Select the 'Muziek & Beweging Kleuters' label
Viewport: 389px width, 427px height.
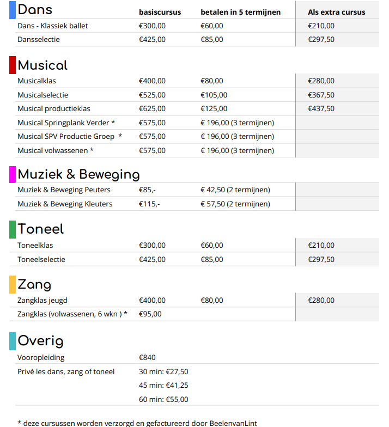[x=65, y=204]
